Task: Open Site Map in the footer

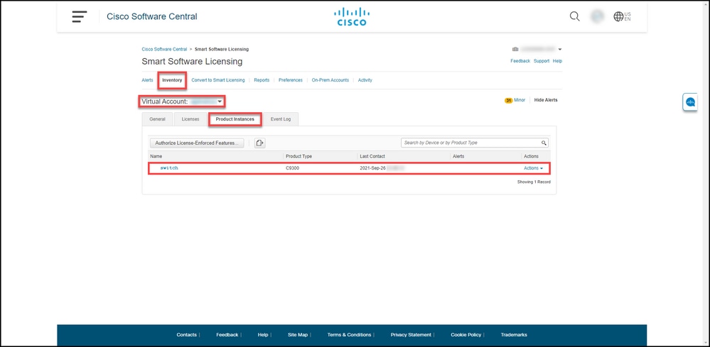Action: [x=298, y=335]
